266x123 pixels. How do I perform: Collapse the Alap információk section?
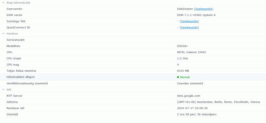[3, 3]
